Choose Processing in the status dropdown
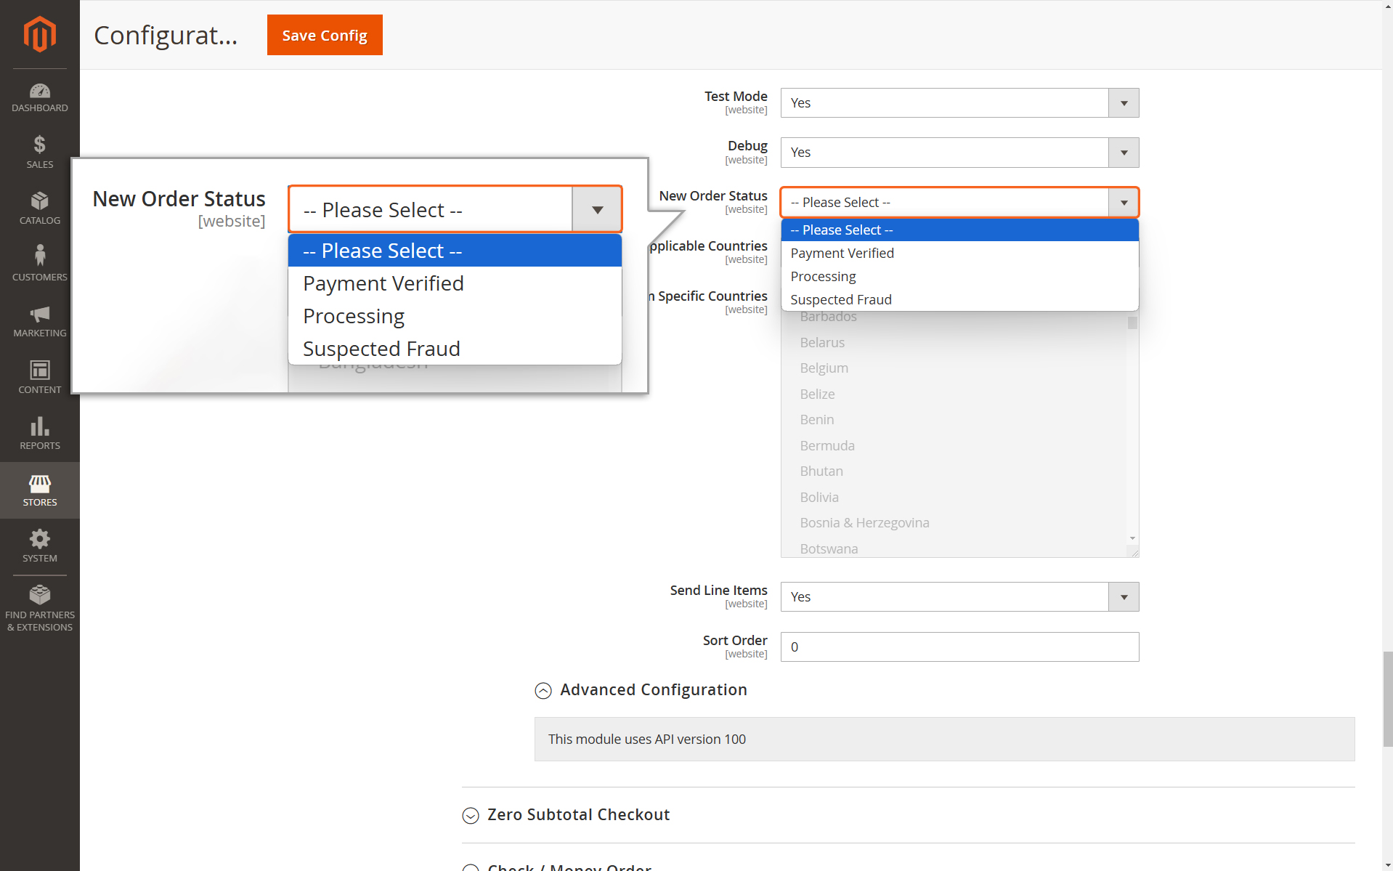1393x871 pixels. [959, 277]
